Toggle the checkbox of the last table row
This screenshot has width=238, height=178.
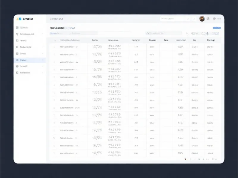(x=54, y=153)
